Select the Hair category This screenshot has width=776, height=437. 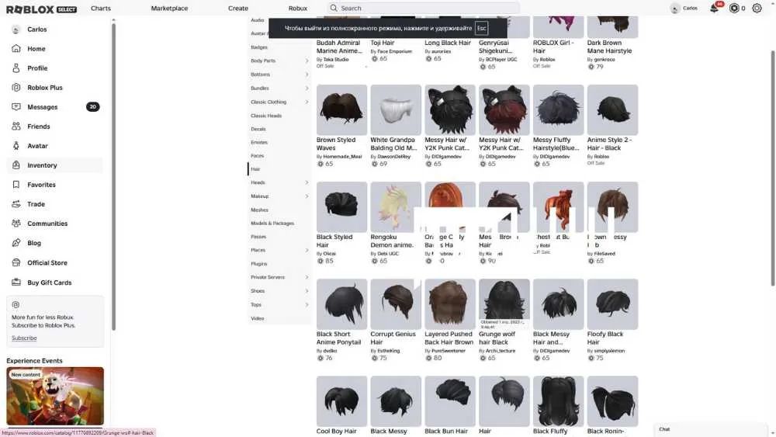(x=255, y=168)
